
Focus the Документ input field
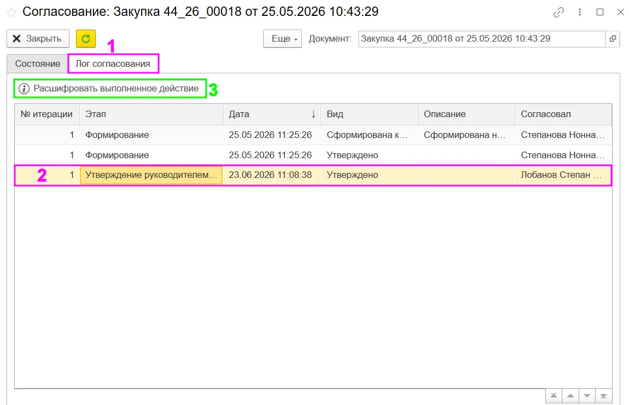tap(481, 39)
